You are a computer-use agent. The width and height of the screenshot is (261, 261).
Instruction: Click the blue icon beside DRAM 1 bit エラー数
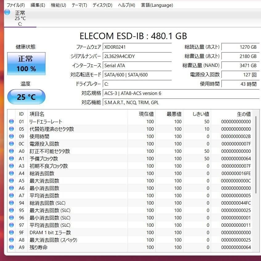coord(11,233)
